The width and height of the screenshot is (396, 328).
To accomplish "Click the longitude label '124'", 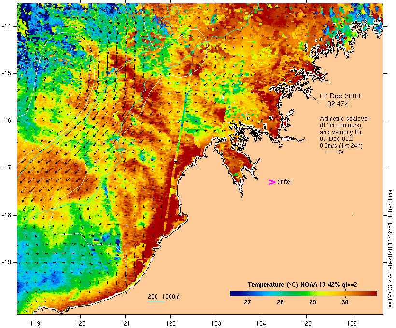I will [261, 323].
